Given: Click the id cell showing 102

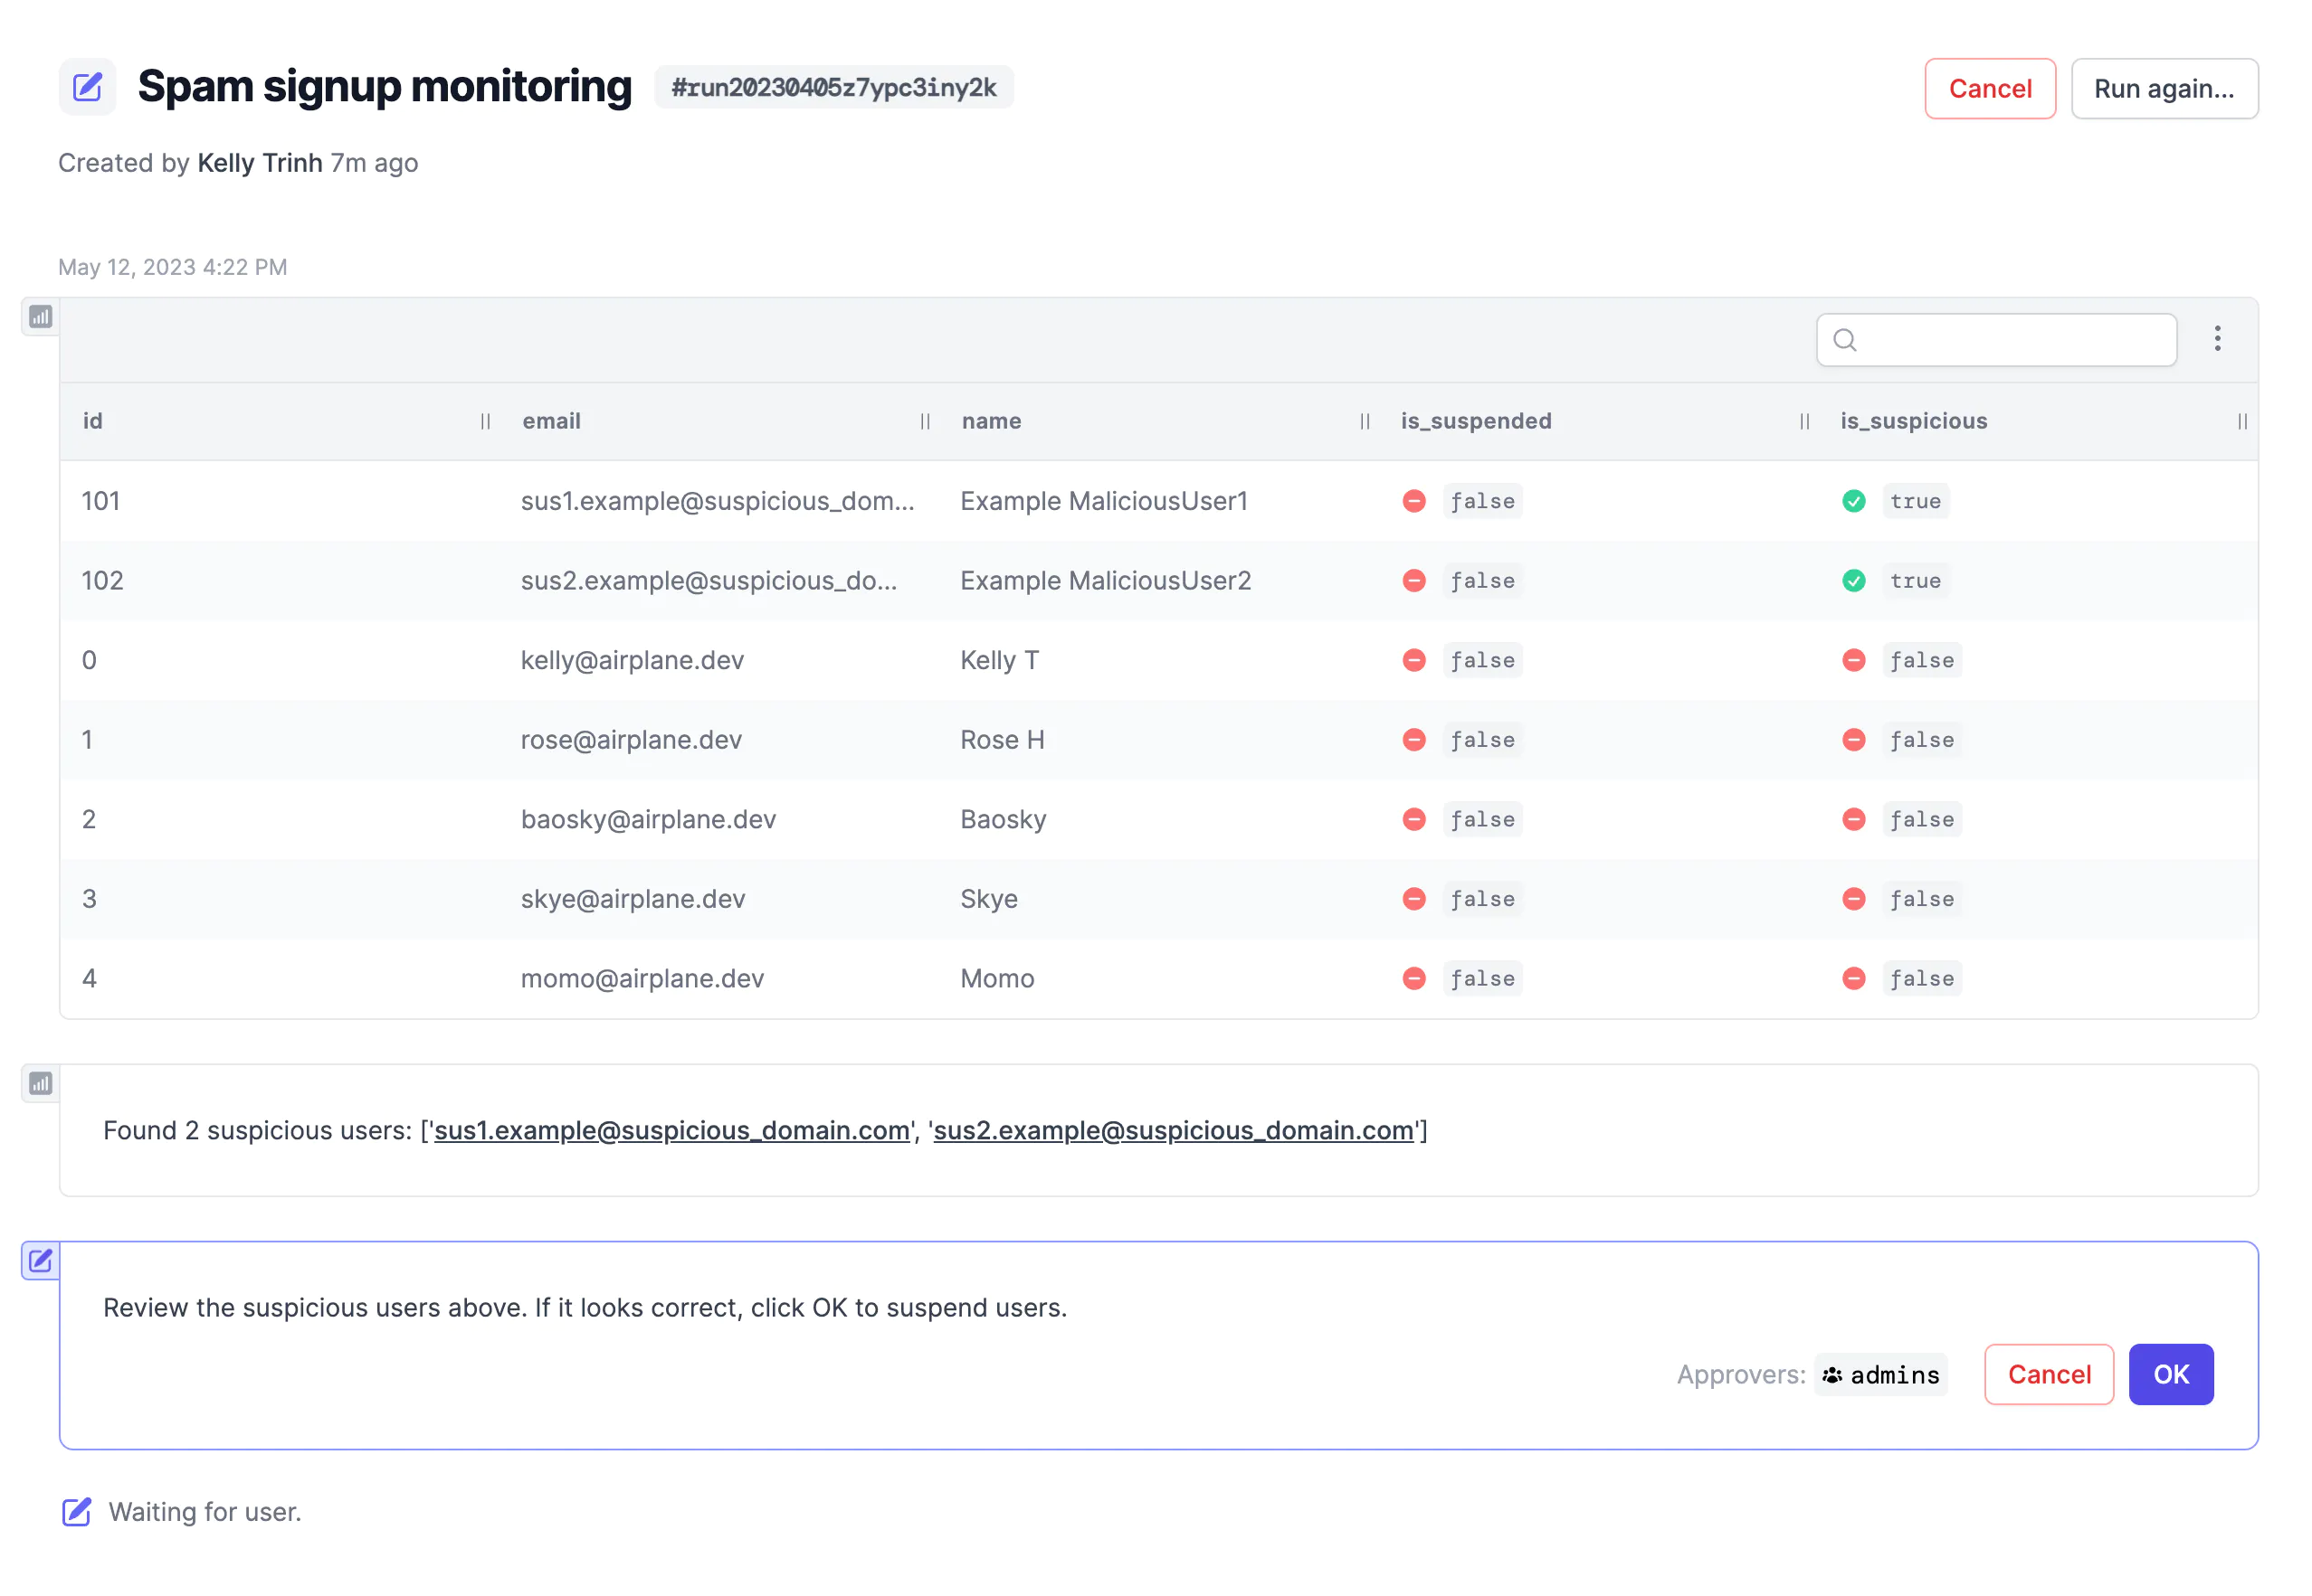Looking at the screenshot, I should click(102, 581).
